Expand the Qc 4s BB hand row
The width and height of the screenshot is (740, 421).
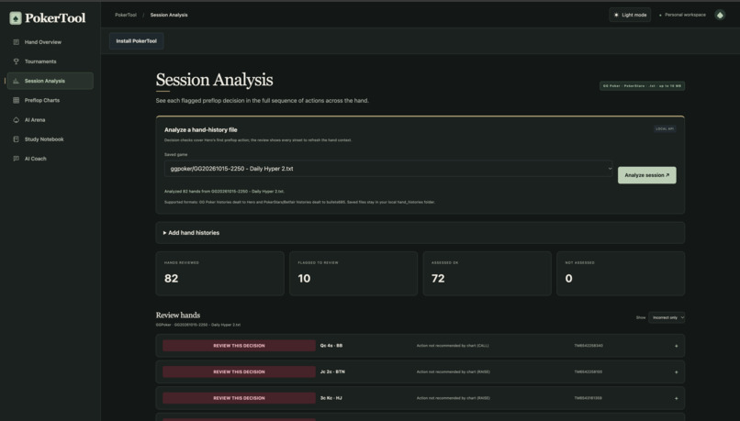[676, 346]
